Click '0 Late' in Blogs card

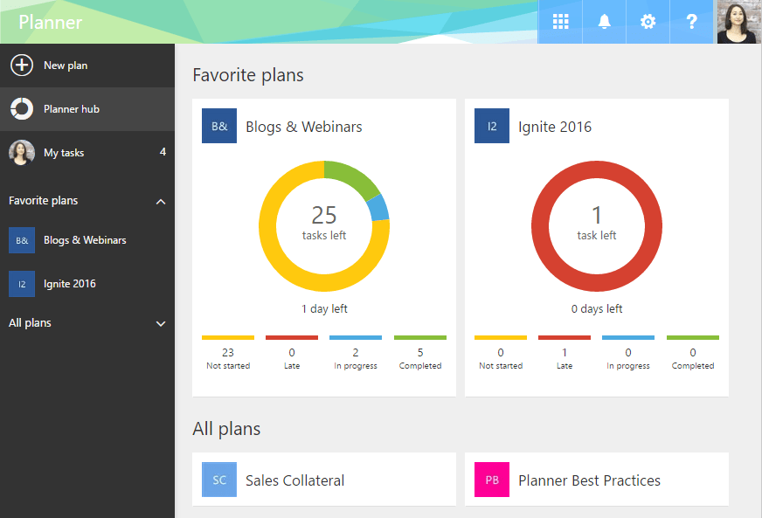(x=292, y=359)
